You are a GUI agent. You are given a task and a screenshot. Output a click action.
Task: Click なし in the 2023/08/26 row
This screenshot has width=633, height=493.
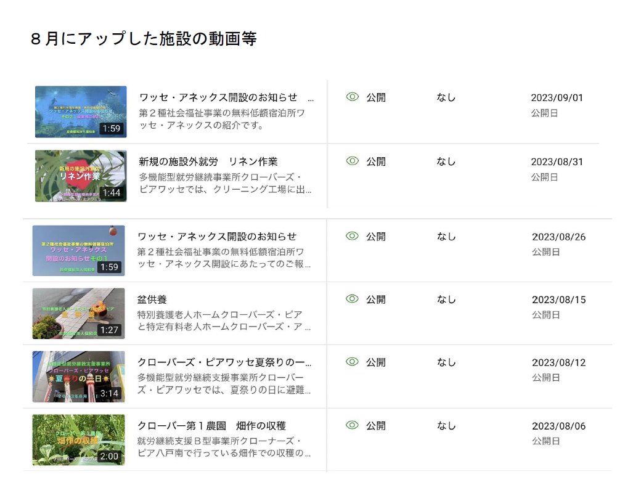click(446, 237)
